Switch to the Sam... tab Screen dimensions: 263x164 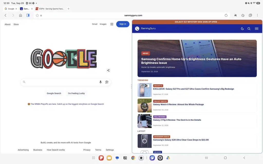pyautogui.click(x=25, y=9)
